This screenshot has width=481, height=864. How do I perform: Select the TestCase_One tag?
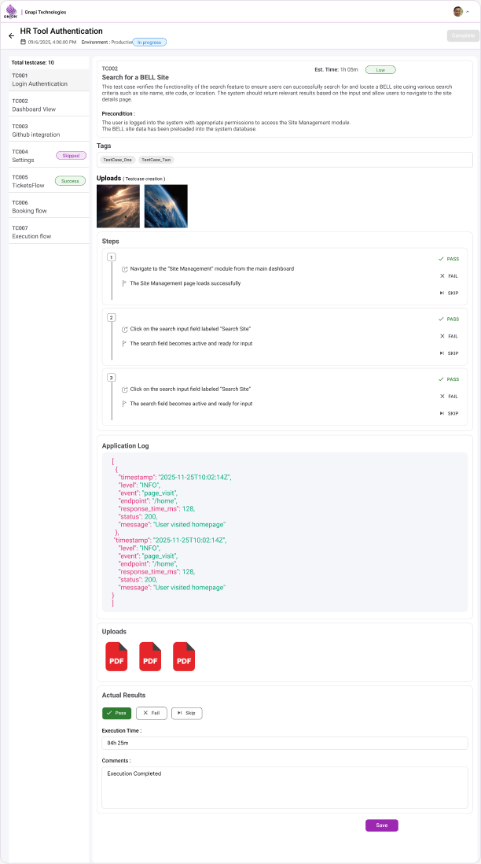118,160
